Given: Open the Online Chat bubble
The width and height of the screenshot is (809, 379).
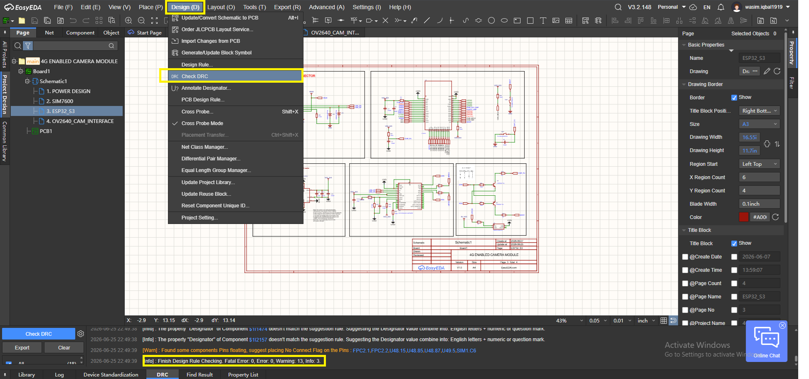Looking at the screenshot, I should 767,342.
